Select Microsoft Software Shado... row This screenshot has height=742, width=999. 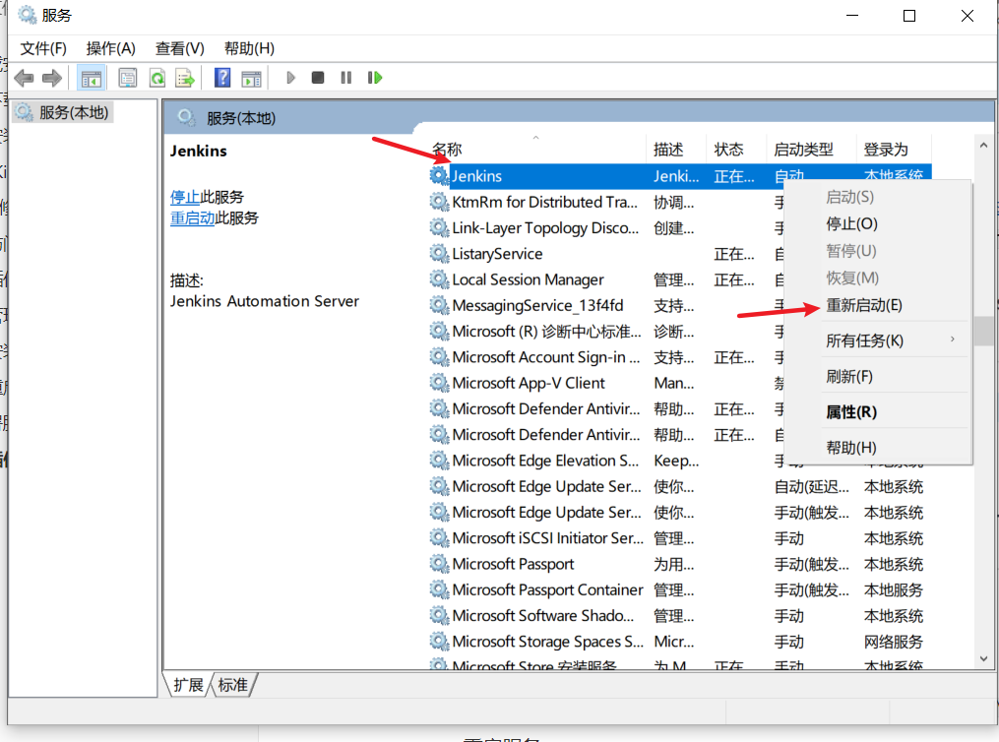[680, 615]
